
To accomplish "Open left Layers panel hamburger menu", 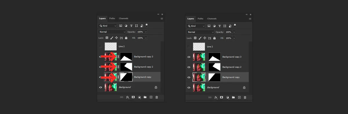I will (162, 19).
